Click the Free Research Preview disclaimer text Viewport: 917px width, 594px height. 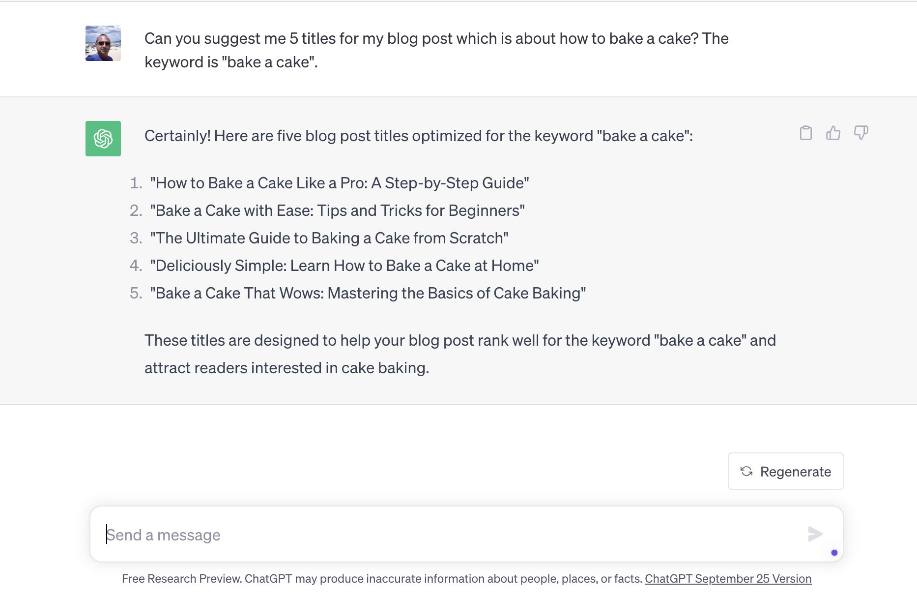pos(382,579)
